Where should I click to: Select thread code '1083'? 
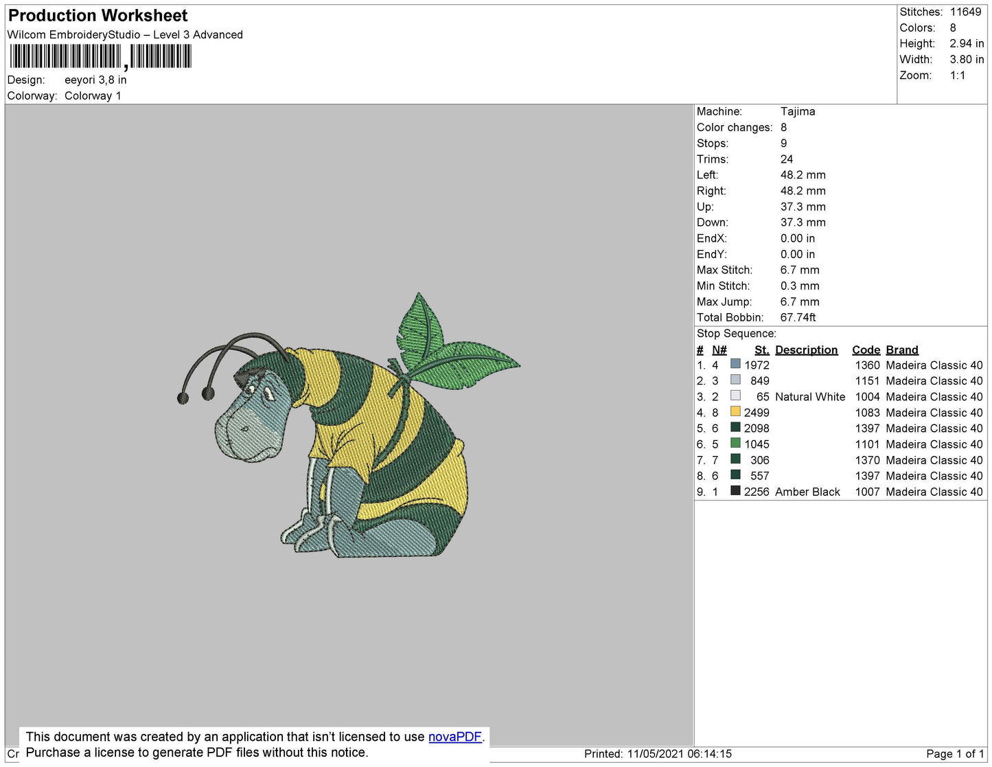click(868, 413)
